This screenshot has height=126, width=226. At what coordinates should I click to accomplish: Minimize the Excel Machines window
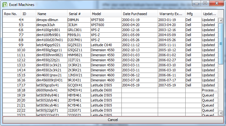197,3
